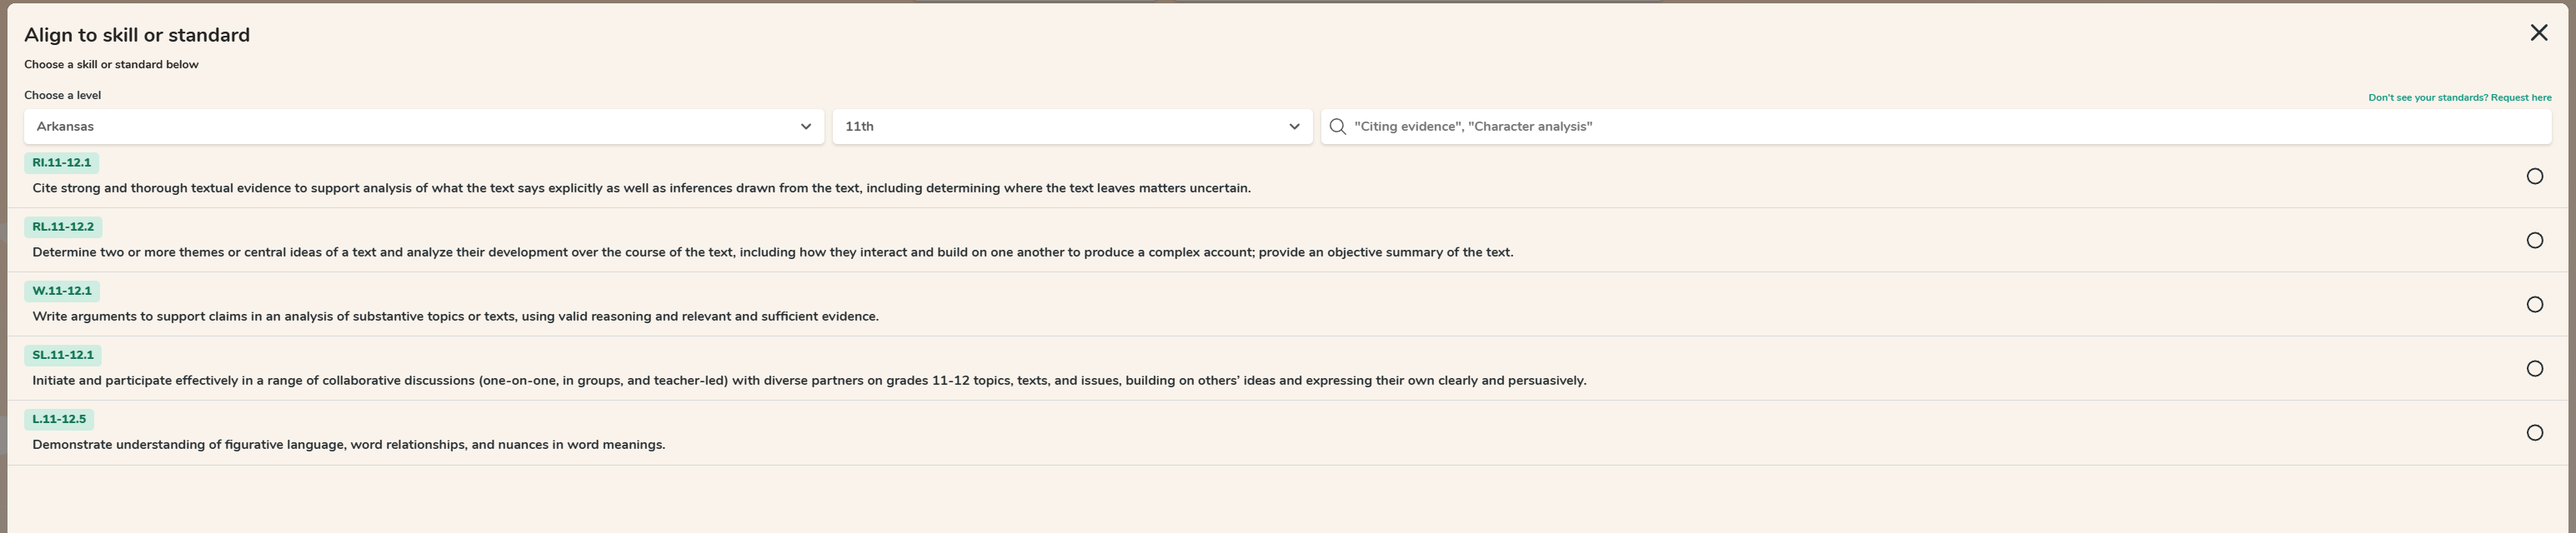Click the 'Demonstrate understanding of figurative language' description
2576x533 pixels.
click(349, 446)
